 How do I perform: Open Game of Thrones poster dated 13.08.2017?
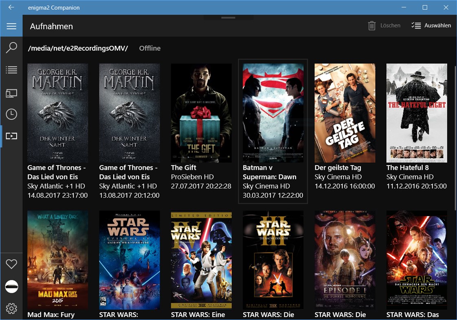(x=130, y=113)
